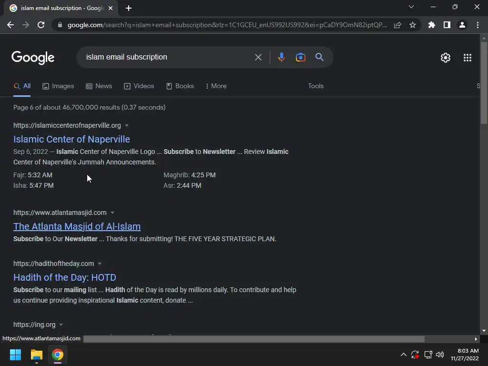Open The Atlanta Masjid of Al-Islam link
The image size is (488, 366).
coord(77,226)
